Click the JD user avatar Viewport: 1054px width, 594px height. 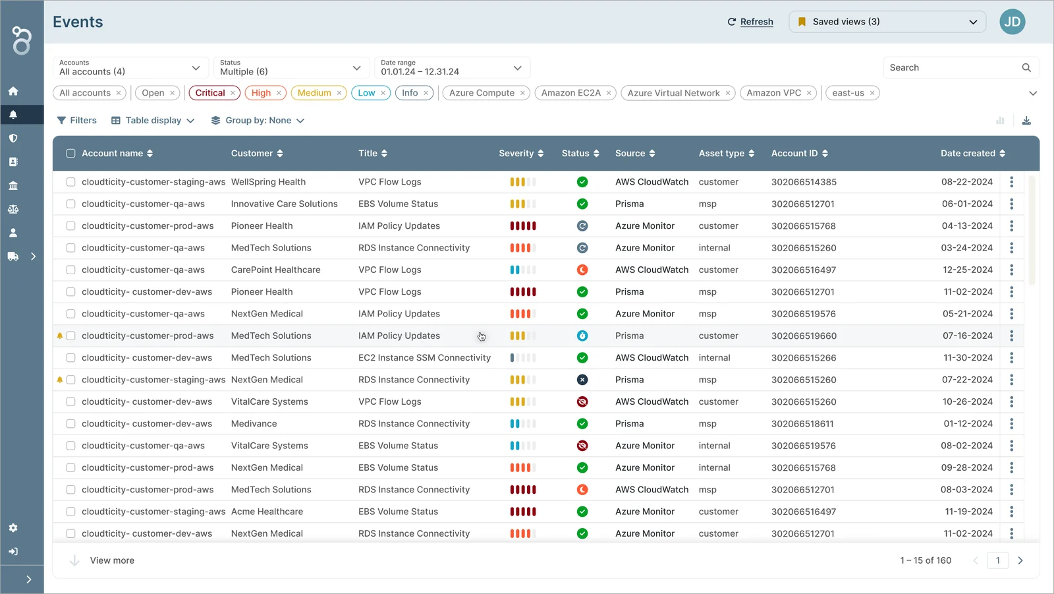click(x=1012, y=22)
